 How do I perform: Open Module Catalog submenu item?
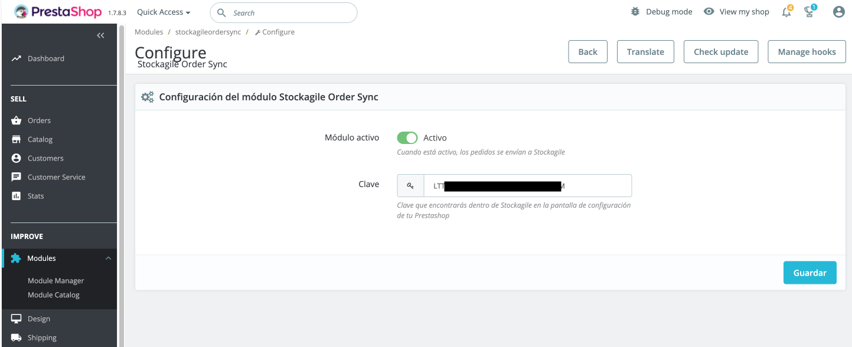click(x=54, y=295)
